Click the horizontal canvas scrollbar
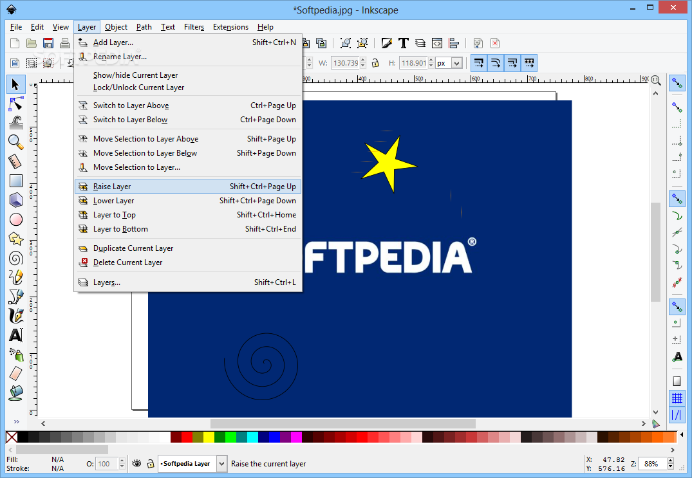The width and height of the screenshot is (692, 478). point(343,423)
